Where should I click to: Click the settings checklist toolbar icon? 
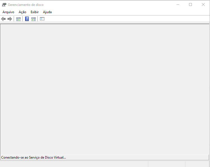(x=42, y=19)
